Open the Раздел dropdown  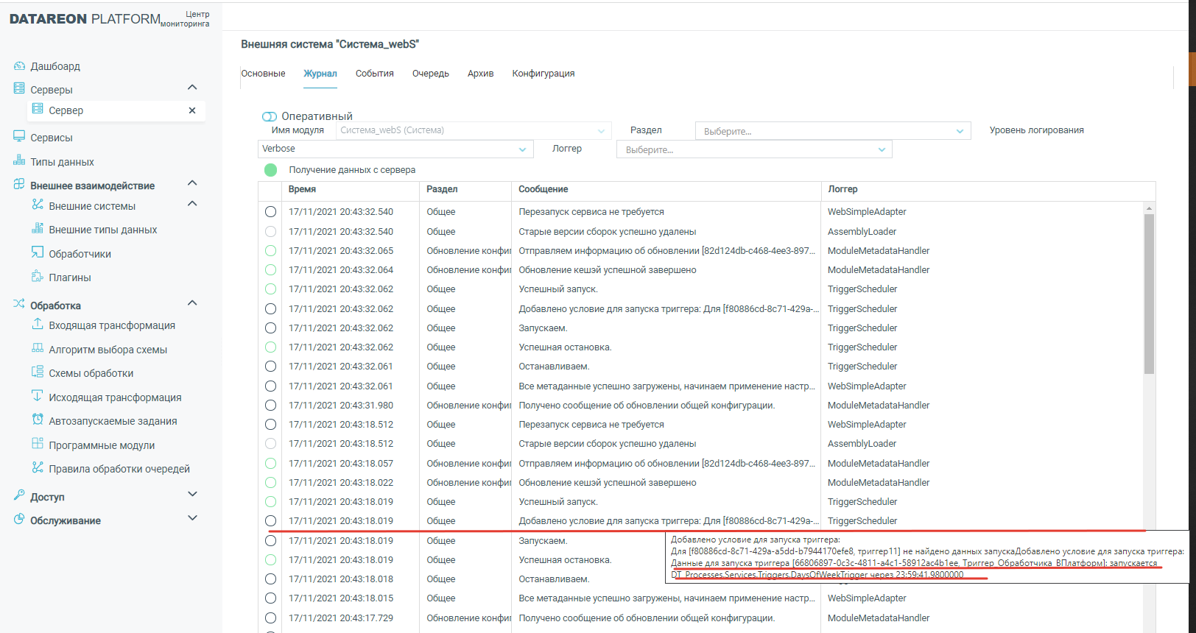[x=832, y=131]
